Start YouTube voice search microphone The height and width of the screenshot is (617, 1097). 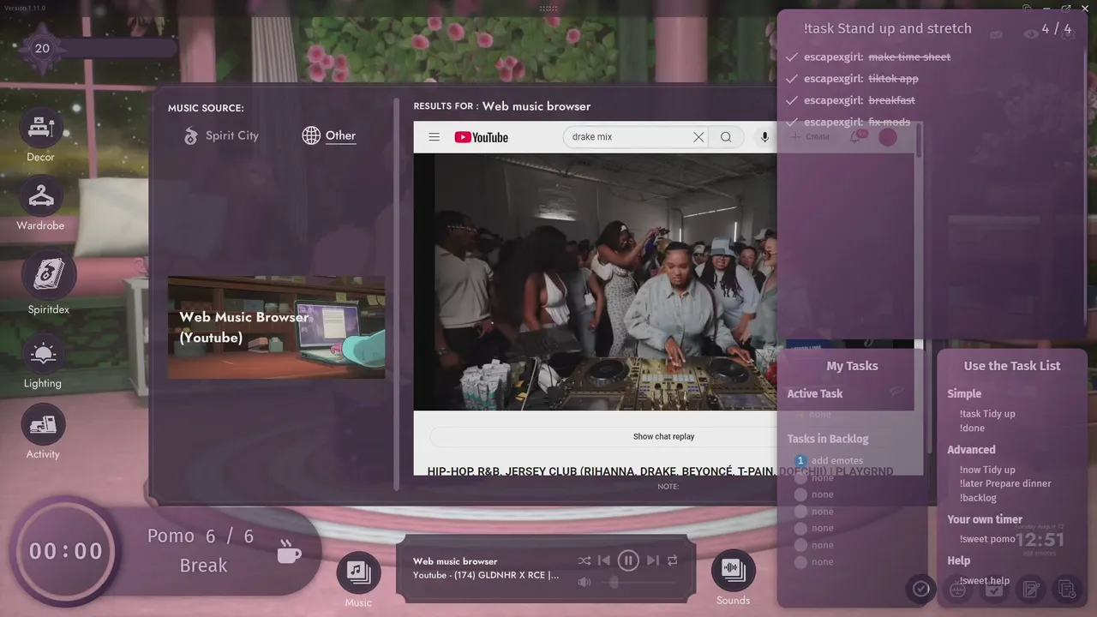click(x=764, y=137)
